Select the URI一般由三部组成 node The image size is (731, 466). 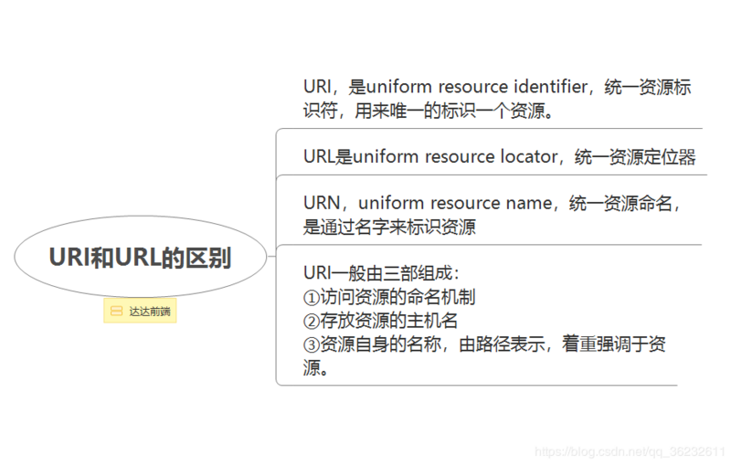click(484, 321)
